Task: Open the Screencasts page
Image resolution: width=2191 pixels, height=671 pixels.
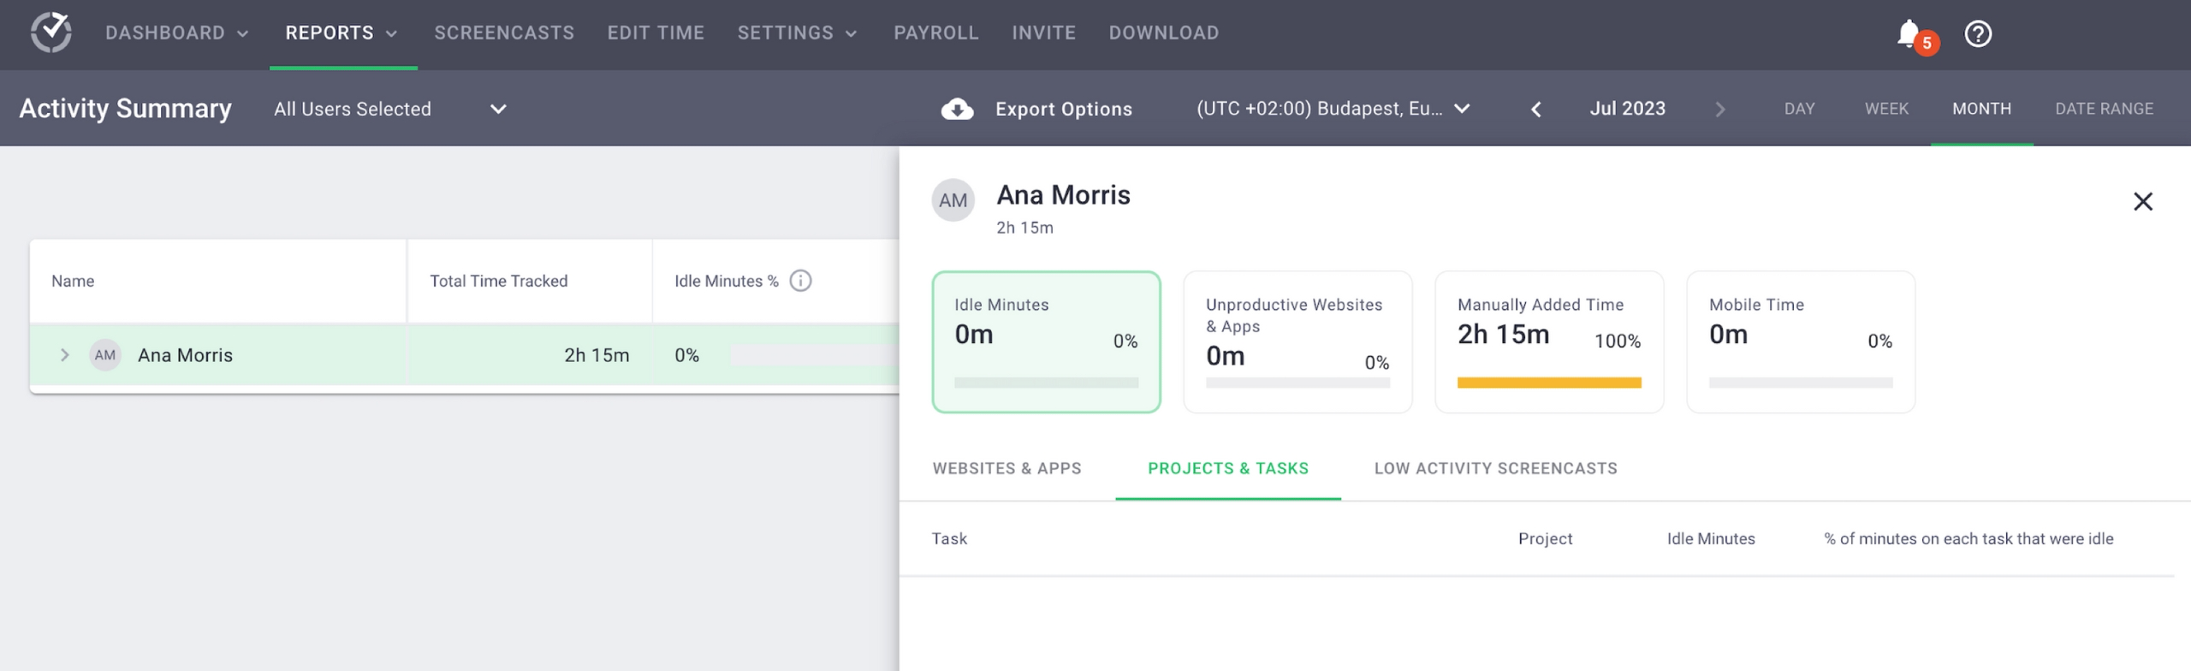Action: click(x=504, y=33)
